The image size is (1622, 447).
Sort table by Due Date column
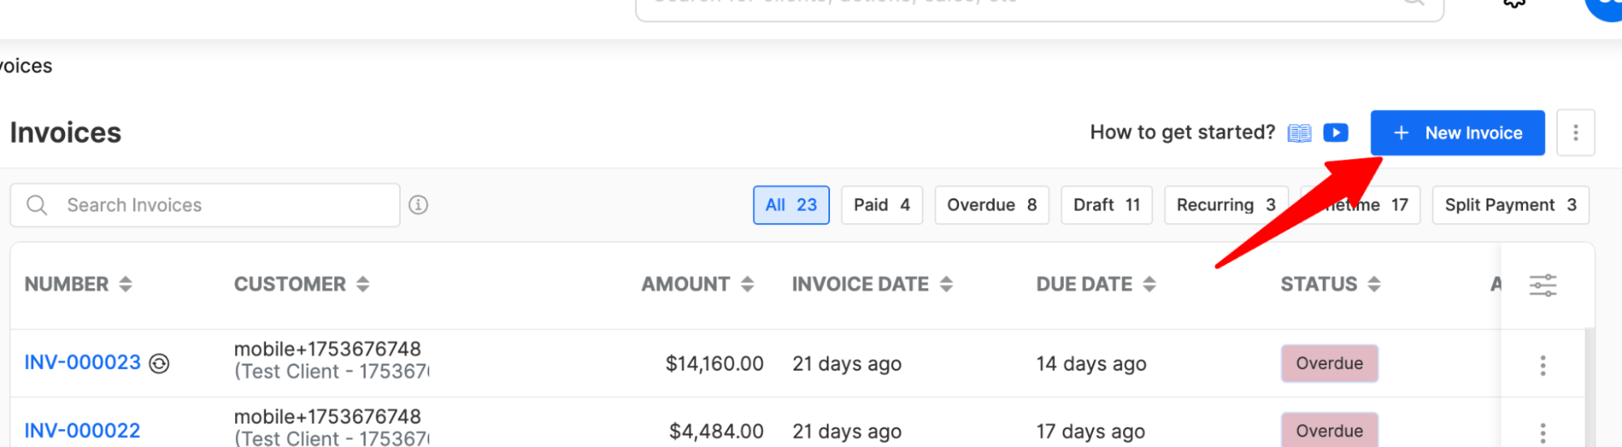1149,284
